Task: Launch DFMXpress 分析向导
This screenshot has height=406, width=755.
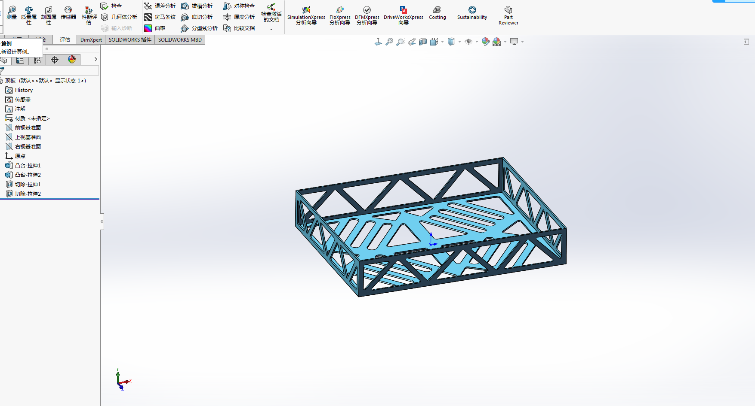Action: (x=367, y=15)
